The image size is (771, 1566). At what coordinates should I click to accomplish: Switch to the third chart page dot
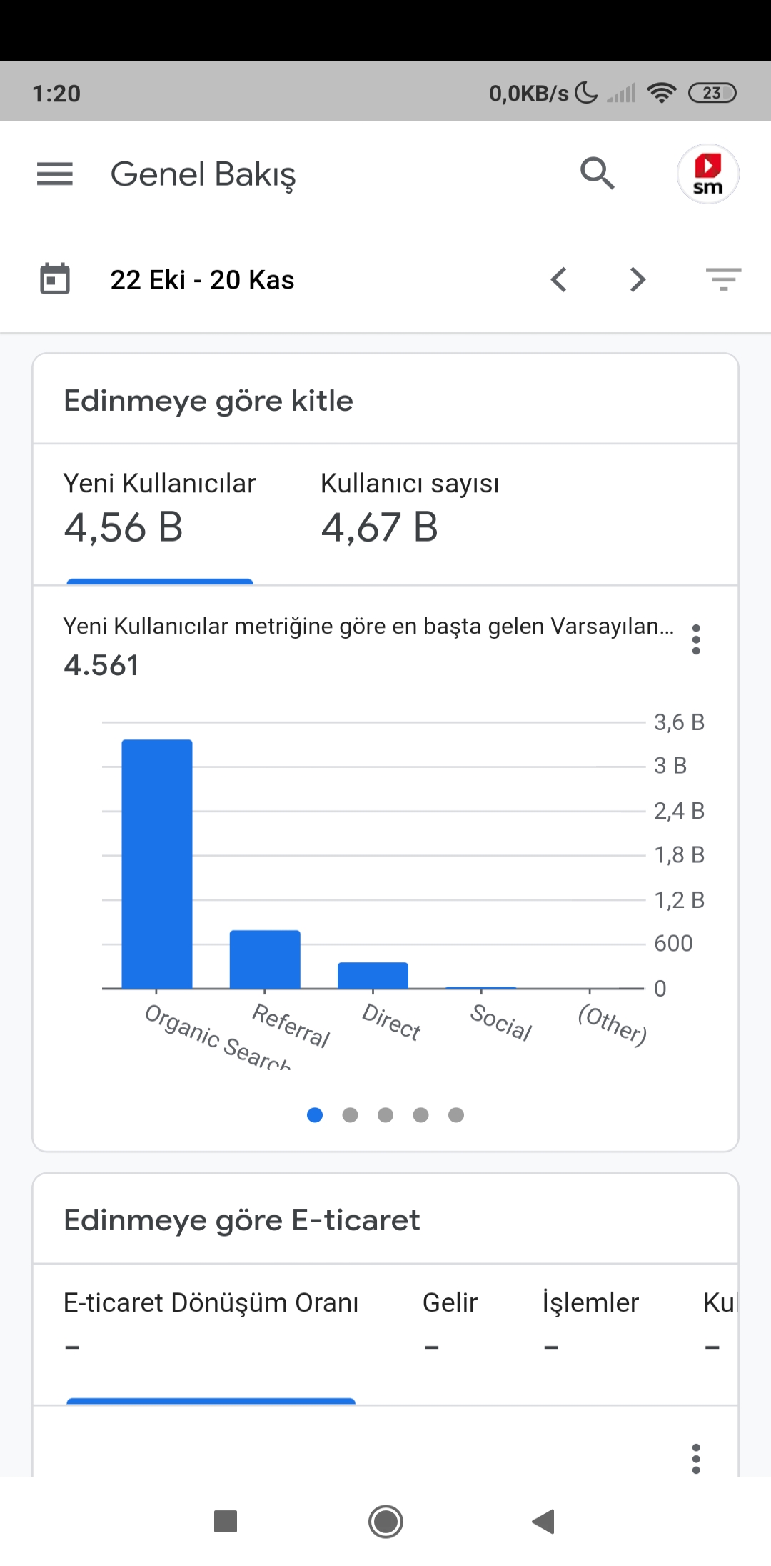385,1115
